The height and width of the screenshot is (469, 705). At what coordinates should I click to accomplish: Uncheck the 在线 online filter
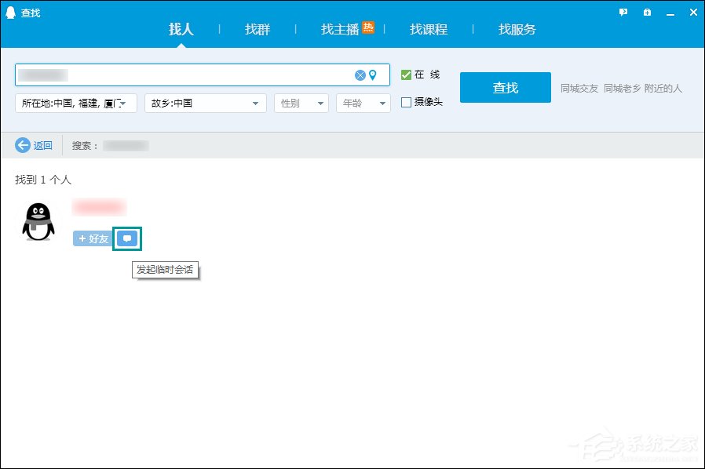[x=406, y=76]
